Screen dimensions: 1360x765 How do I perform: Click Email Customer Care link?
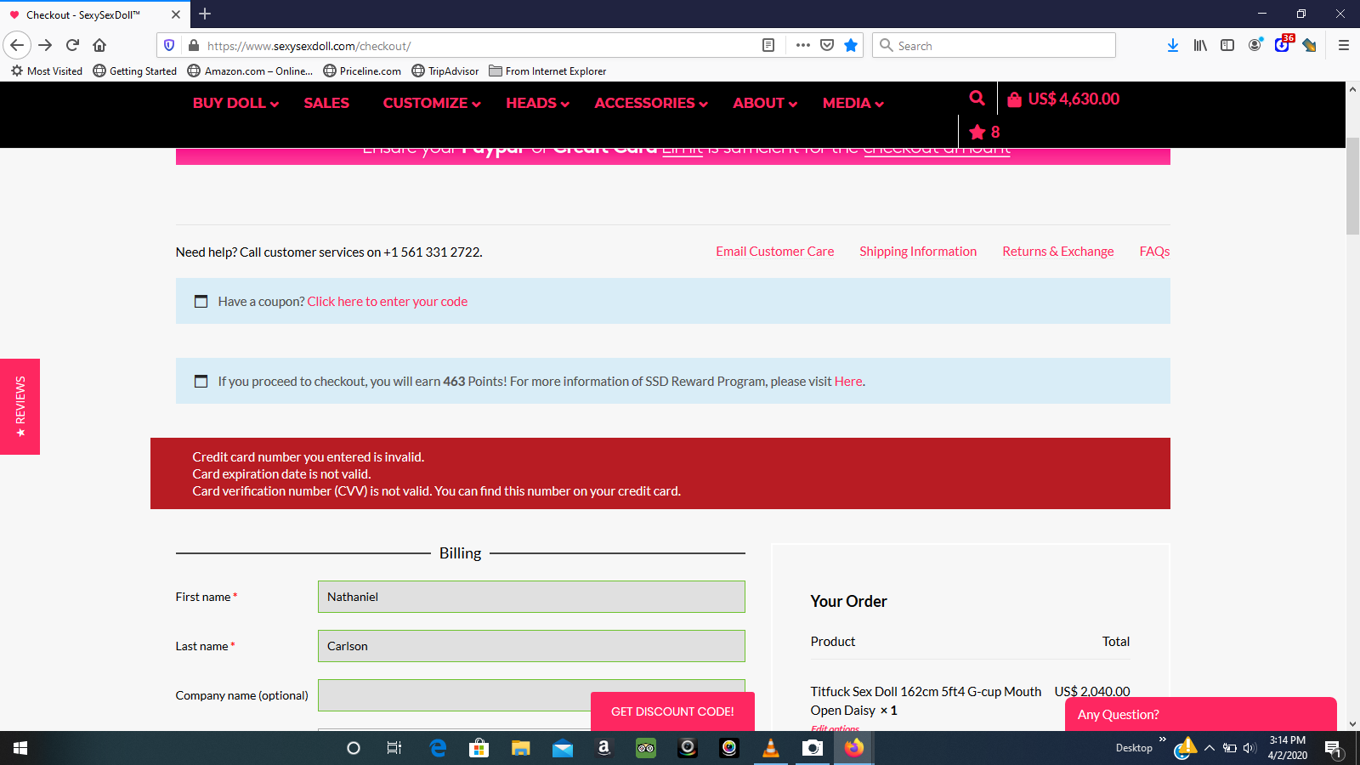pyautogui.click(x=774, y=252)
